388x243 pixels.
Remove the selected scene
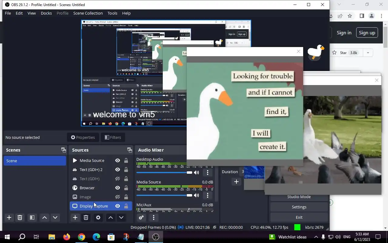pyautogui.click(x=20, y=217)
